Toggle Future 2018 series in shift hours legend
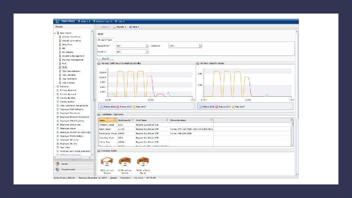 pos(109,107)
